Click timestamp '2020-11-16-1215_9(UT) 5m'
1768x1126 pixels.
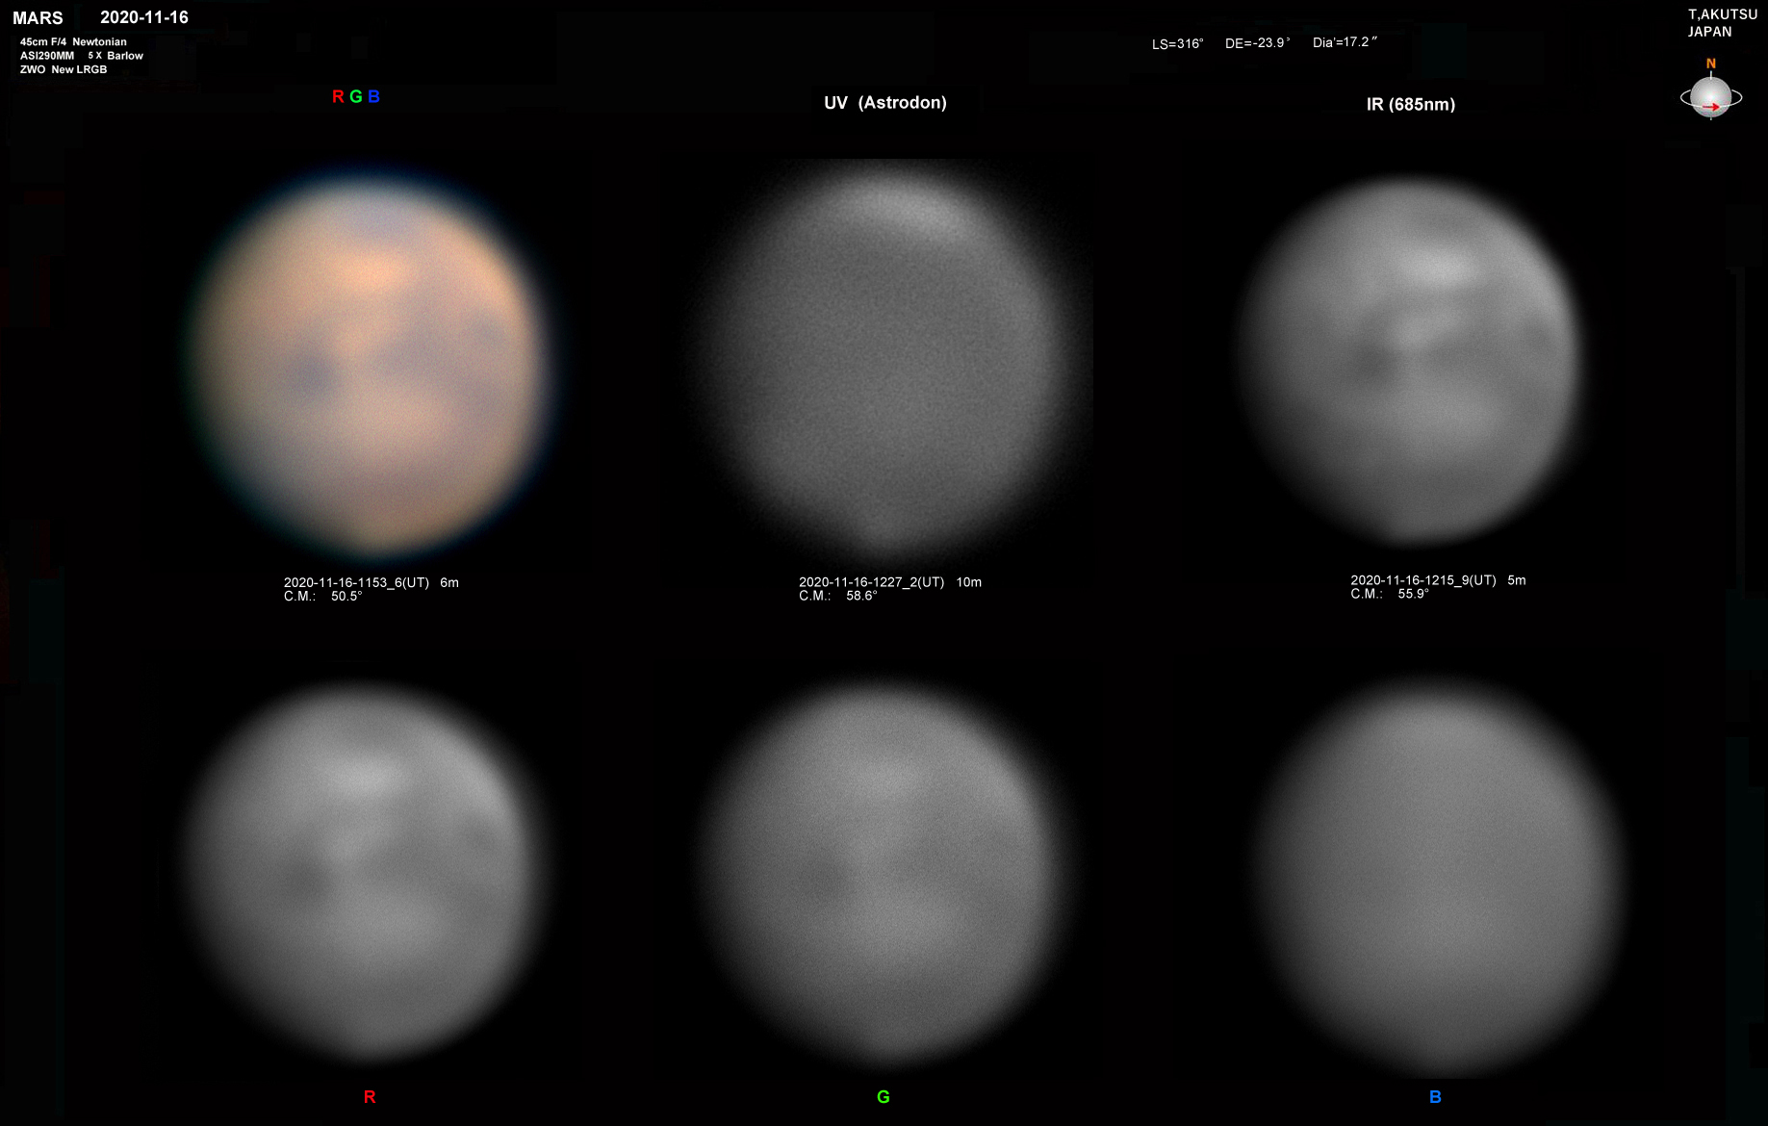[x=1438, y=580]
